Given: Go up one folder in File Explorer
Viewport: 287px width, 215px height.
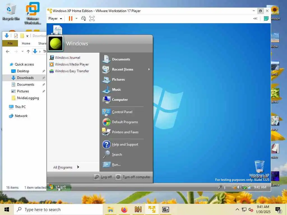Looking at the screenshot, I should click(x=28, y=52).
